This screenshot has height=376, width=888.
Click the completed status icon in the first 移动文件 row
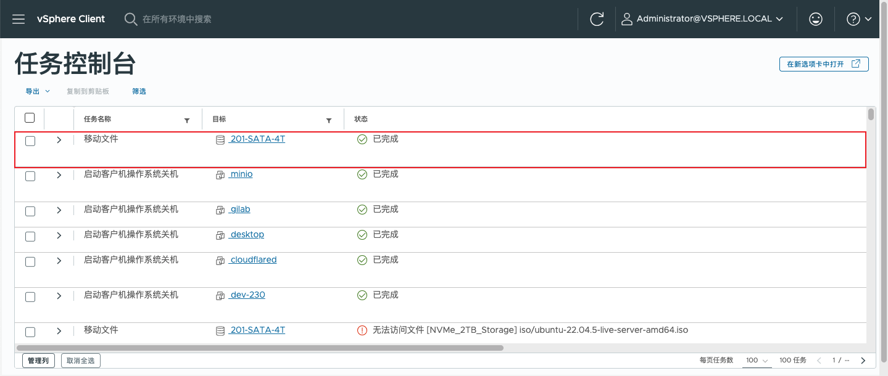pyautogui.click(x=362, y=139)
